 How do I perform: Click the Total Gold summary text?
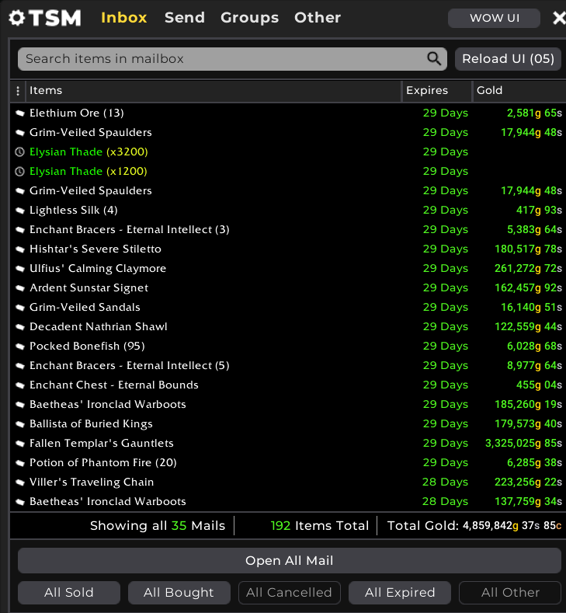tap(474, 526)
